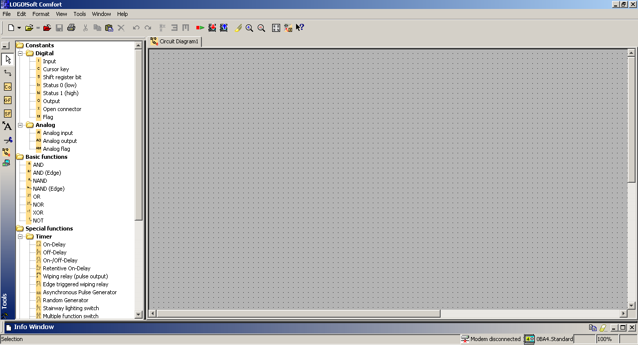Show Constants (Co) blocks tool
Screen dimensions: 638x345
(x=7, y=87)
